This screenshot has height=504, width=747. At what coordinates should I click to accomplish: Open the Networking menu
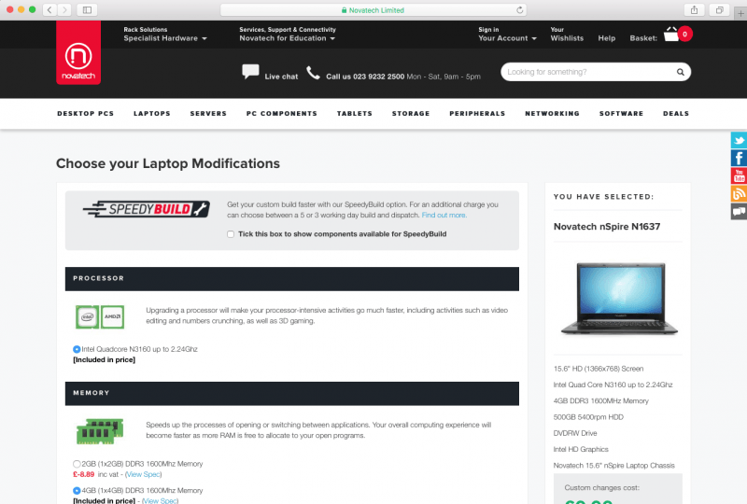coord(552,113)
